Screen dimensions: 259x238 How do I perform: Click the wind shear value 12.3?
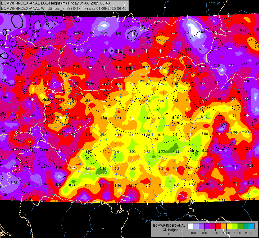click(8, 30)
